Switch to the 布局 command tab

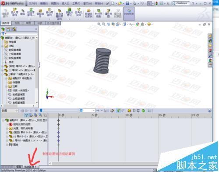coord(17,23)
